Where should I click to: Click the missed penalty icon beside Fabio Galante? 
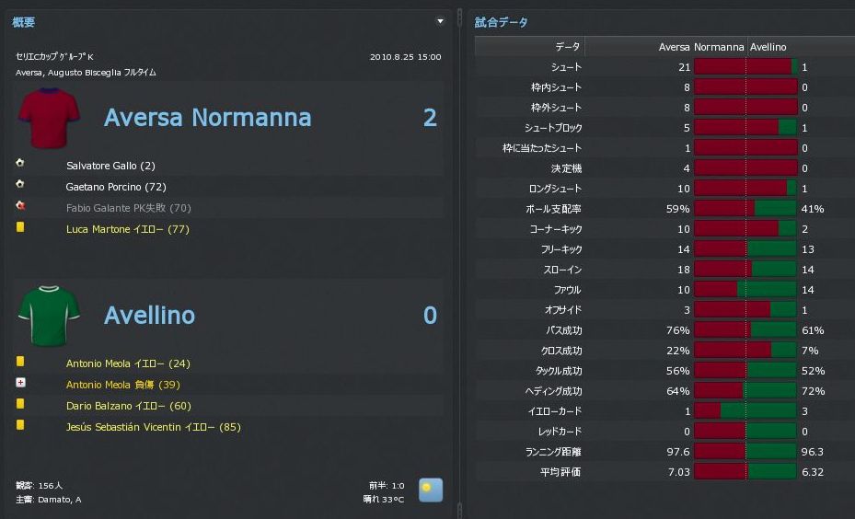click(x=20, y=206)
